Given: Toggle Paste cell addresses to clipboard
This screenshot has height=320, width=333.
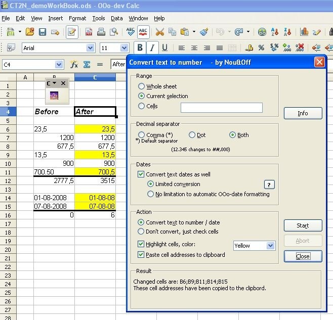Looking at the screenshot, I should [x=181, y=255].
